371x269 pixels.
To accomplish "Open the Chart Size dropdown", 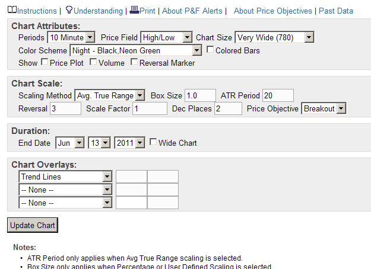I will (274, 37).
